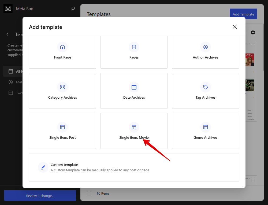Click the Meta Box author icon in sidebar
The height and width of the screenshot is (205, 268).
(11, 82)
